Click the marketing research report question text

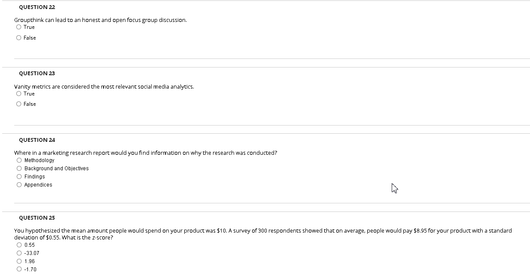[146, 152]
